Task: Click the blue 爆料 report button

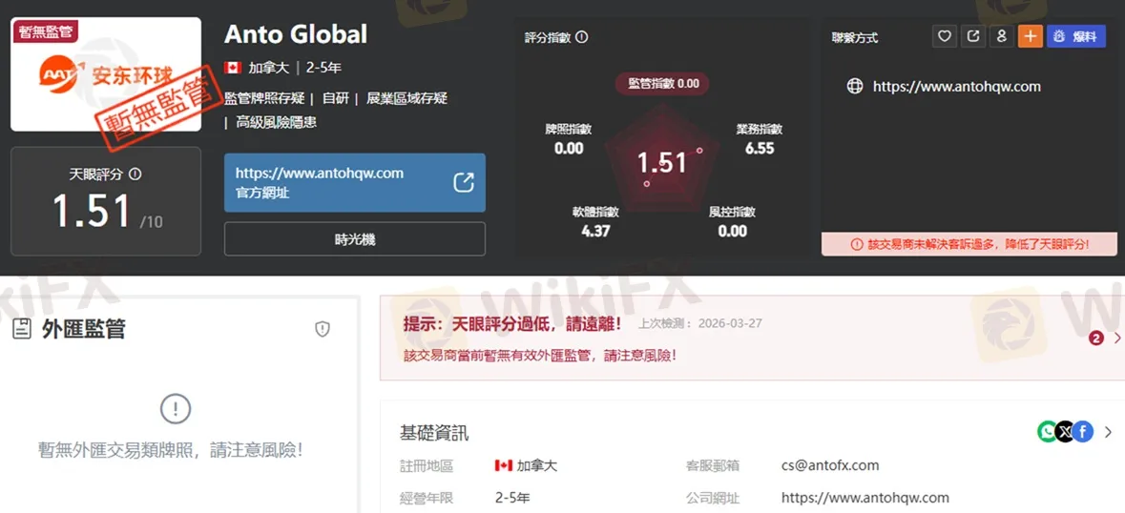Action: tap(1076, 36)
